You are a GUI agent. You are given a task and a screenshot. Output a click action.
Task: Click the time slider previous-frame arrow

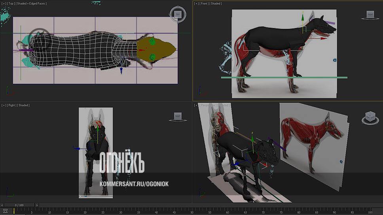(2, 205)
